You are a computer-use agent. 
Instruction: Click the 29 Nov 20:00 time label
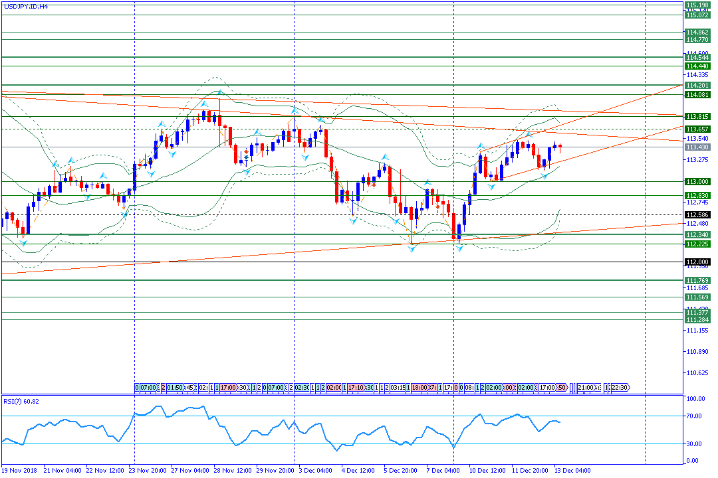pyautogui.click(x=275, y=471)
